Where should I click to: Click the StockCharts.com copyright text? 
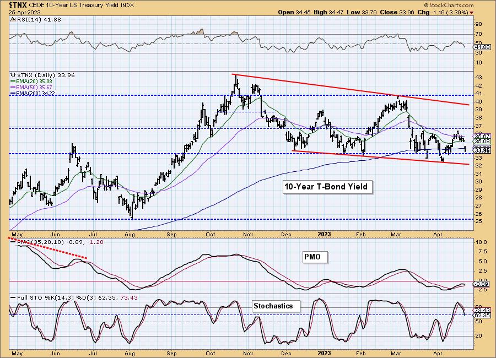(449, 5)
